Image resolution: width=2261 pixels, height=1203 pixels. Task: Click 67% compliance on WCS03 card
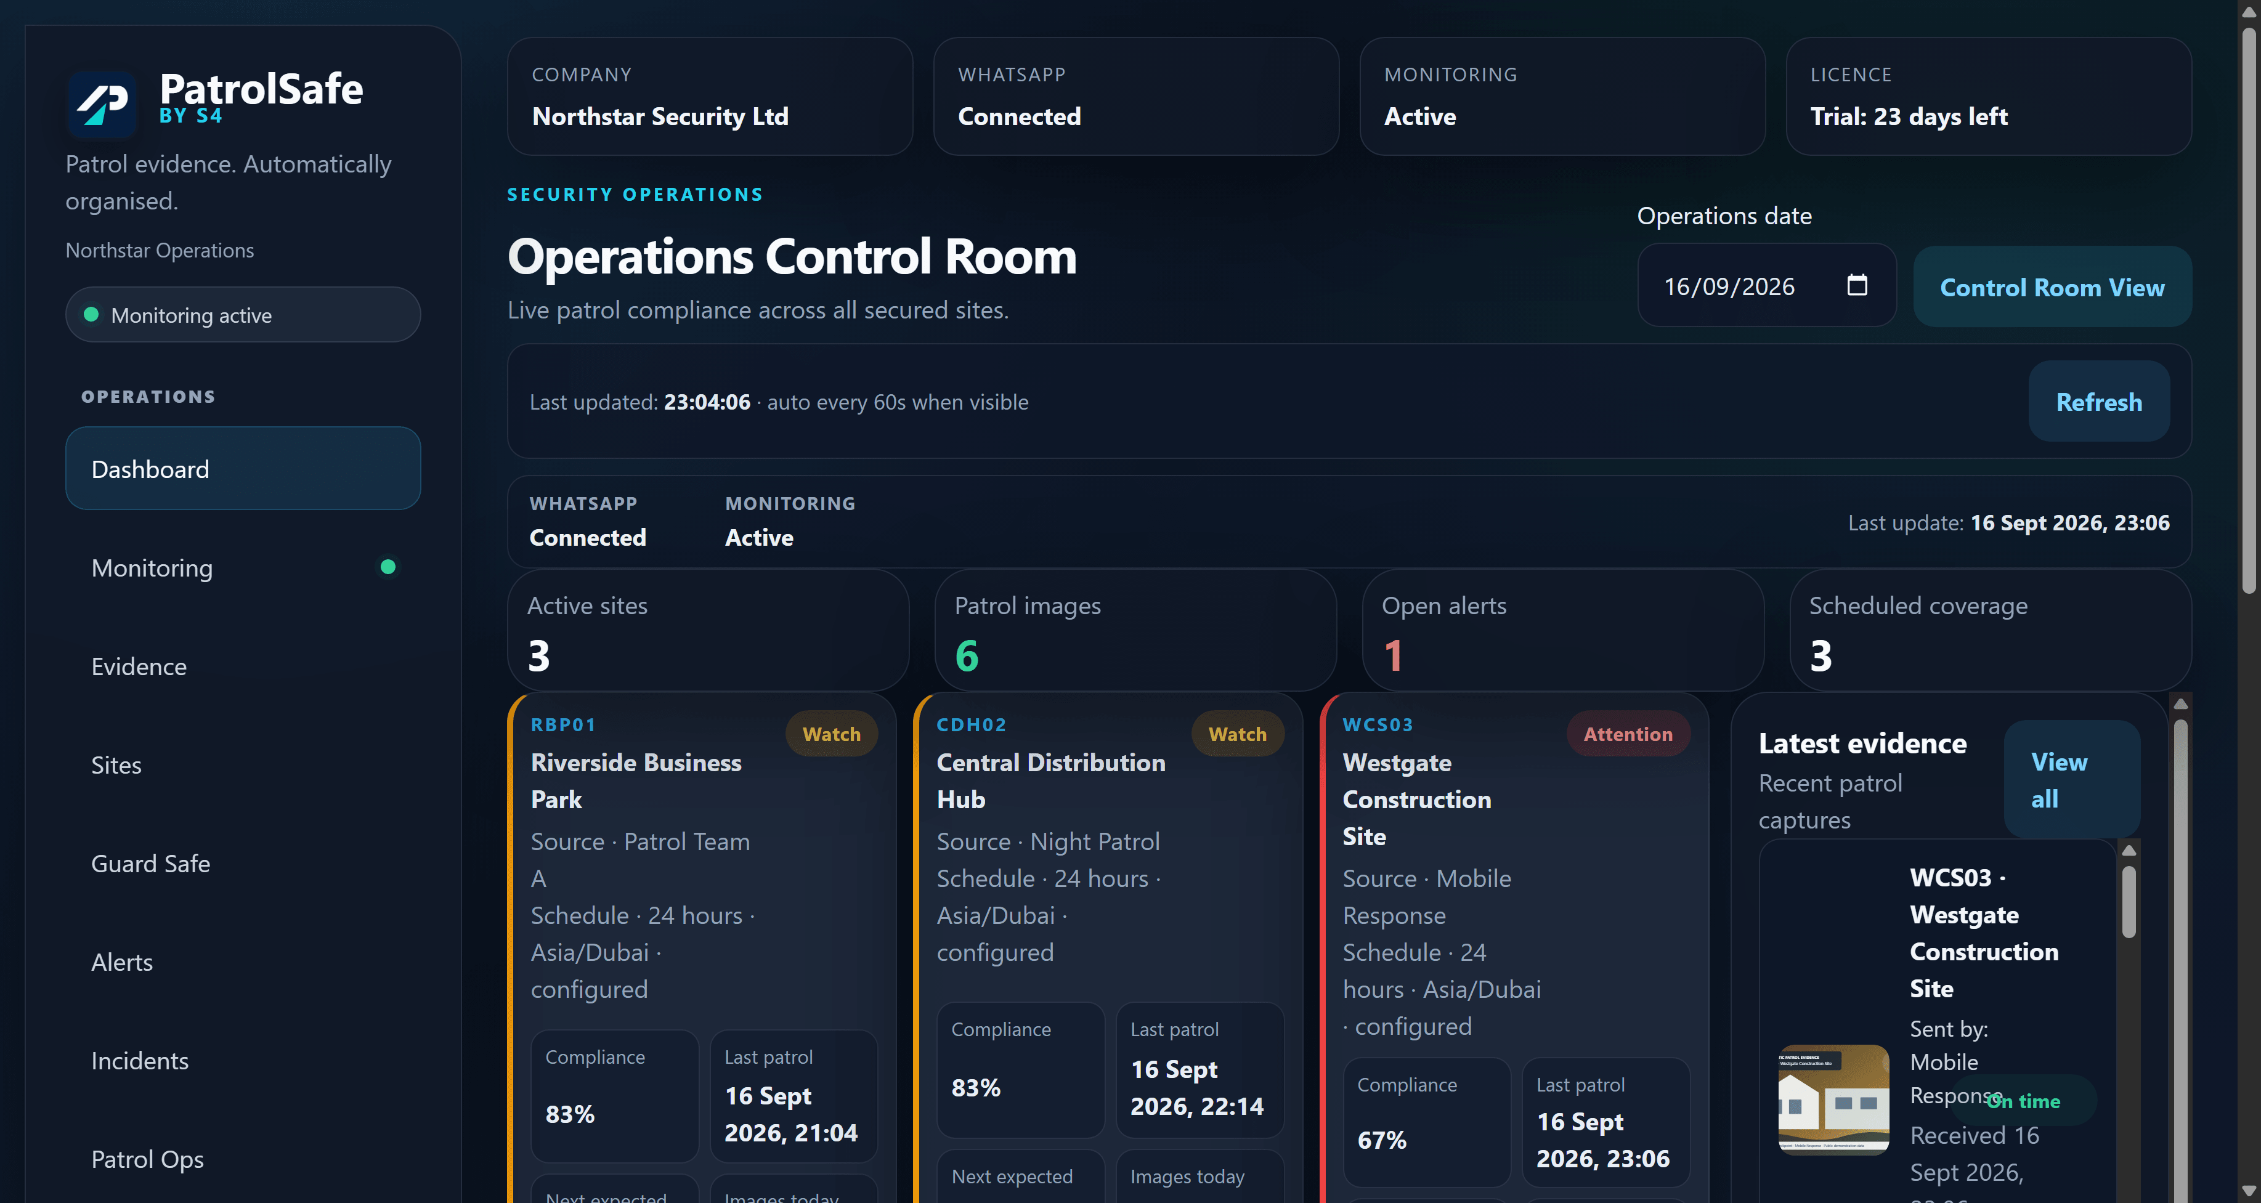[1381, 1140]
